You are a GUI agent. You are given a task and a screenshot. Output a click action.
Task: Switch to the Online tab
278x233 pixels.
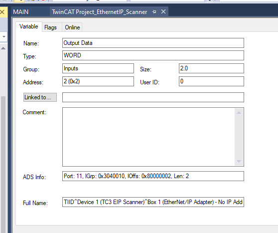(x=72, y=27)
